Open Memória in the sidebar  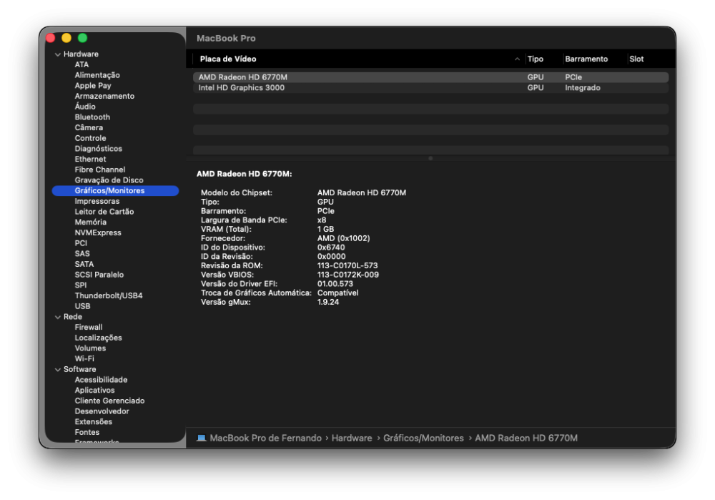pos(90,222)
